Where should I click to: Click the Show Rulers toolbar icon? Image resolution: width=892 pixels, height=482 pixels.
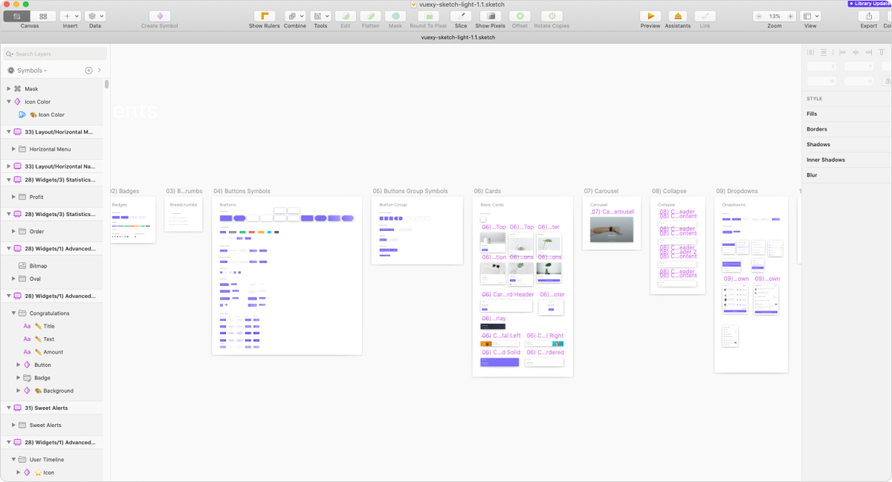264,16
